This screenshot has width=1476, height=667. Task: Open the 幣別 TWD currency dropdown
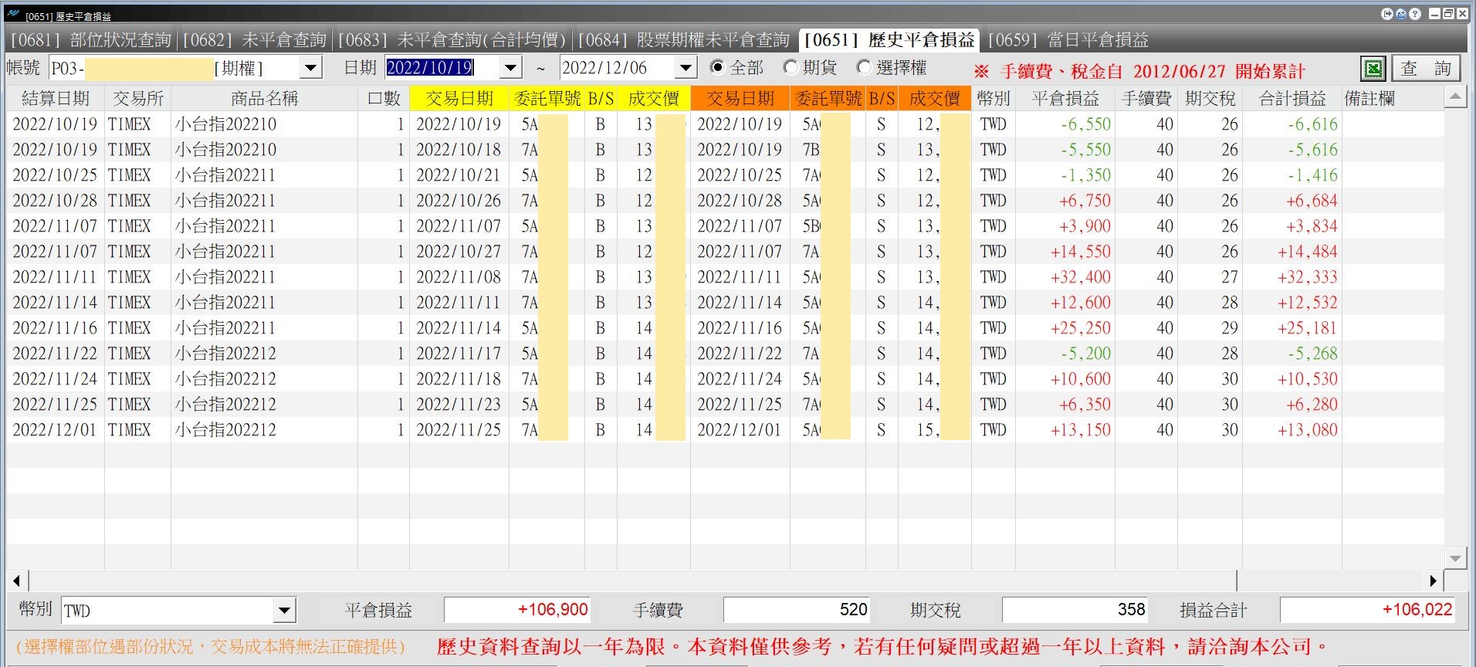pos(285,611)
